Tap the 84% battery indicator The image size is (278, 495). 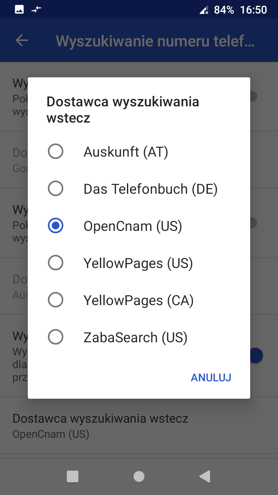[224, 10]
